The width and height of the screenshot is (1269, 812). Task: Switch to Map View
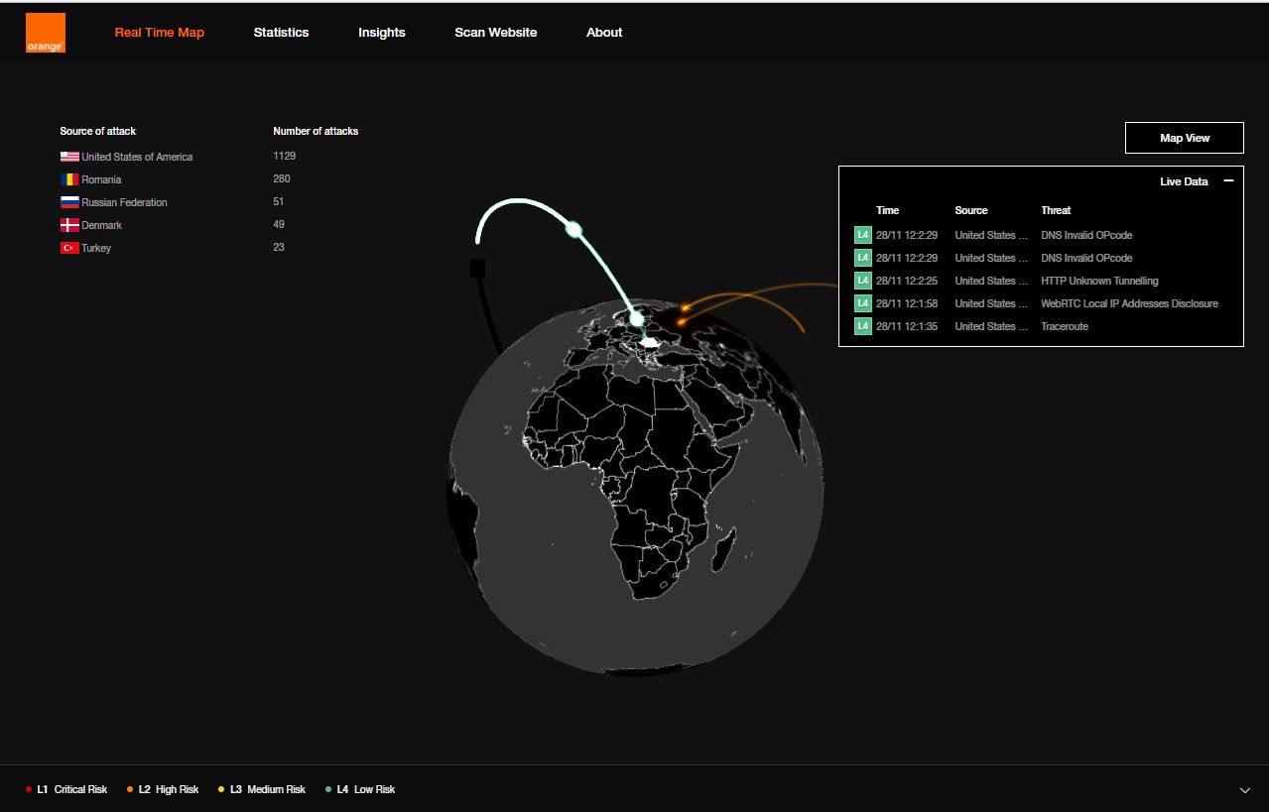pos(1184,138)
